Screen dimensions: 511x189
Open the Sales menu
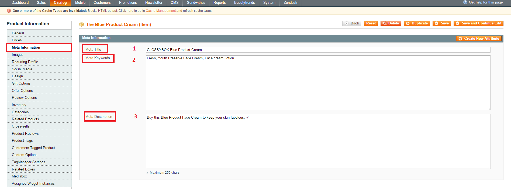41,3
